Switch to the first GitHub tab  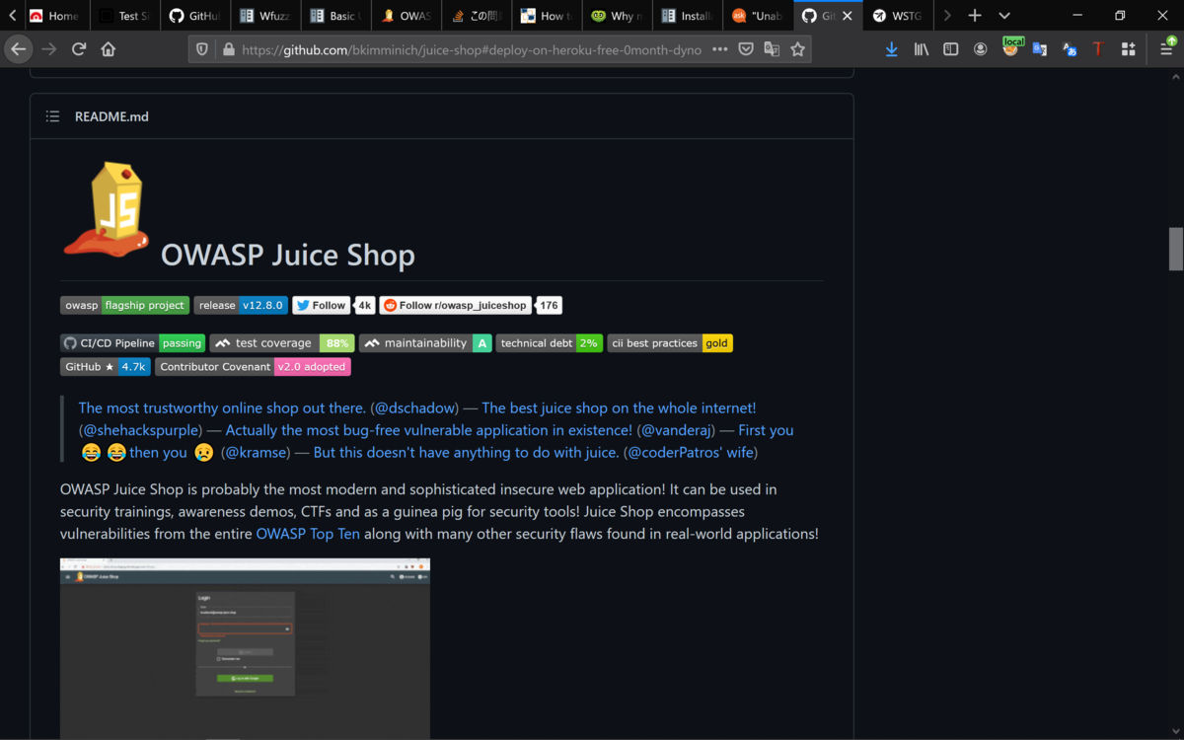point(193,16)
